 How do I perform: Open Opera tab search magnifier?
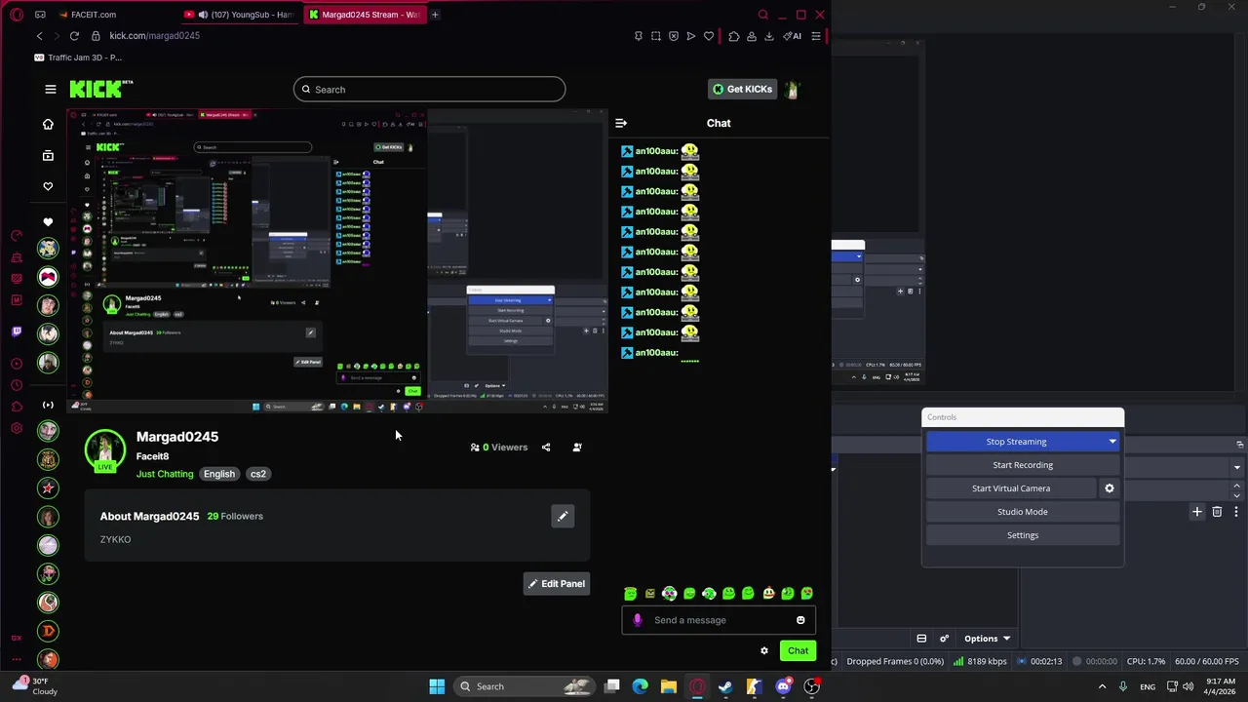pyautogui.click(x=763, y=15)
